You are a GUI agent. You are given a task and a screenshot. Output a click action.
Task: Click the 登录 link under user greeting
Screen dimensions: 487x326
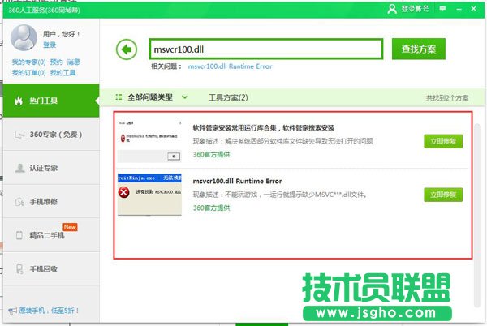pos(50,45)
